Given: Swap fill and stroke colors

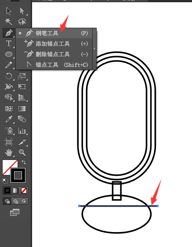Looking at the screenshot, I should click(24, 162).
